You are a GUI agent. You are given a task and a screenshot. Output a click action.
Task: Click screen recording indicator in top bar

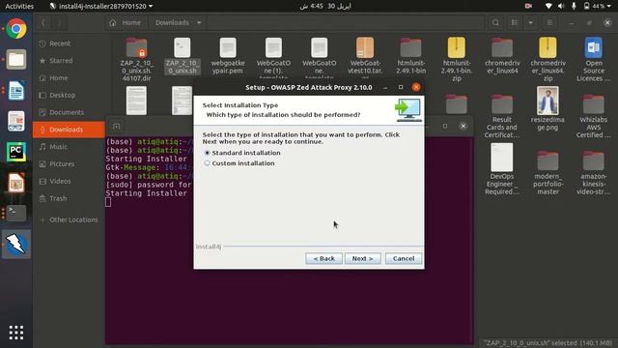point(528,6)
